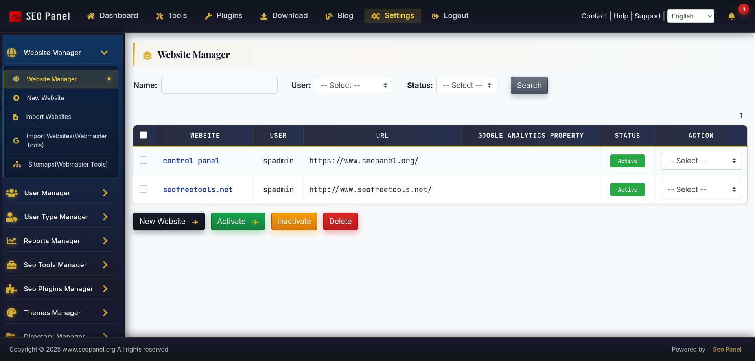Image resolution: width=755 pixels, height=361 pixels.
Task: Tick the checkbox for control panel row
Action: [144, 160]
